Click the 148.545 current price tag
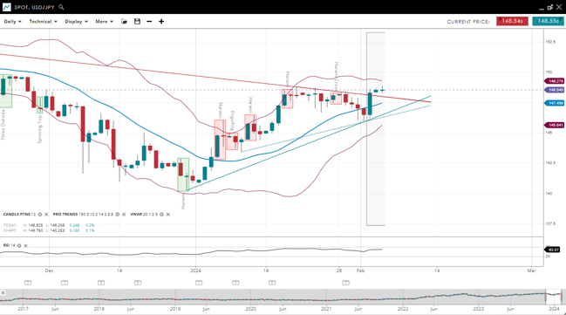The height and width of the screenshot is (315, 566). 554,90
